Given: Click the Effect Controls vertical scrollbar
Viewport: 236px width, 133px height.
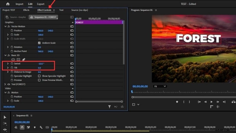Looking at the screenshot, I should click(124, 43).
